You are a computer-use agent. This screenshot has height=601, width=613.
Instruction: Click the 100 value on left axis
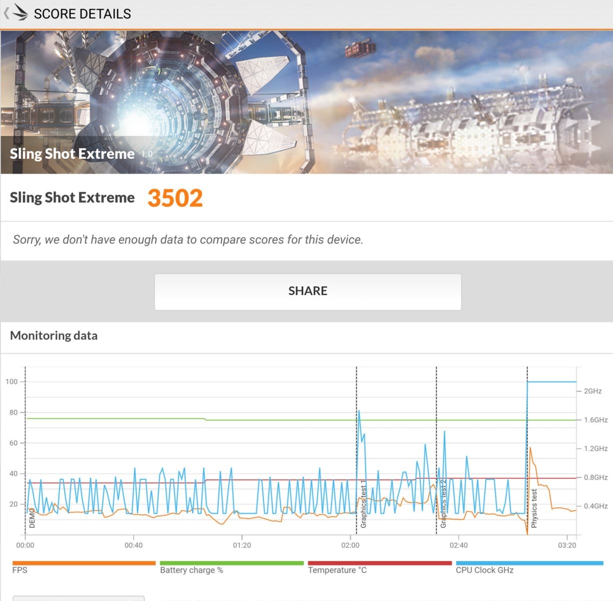[x=12, y=382]
